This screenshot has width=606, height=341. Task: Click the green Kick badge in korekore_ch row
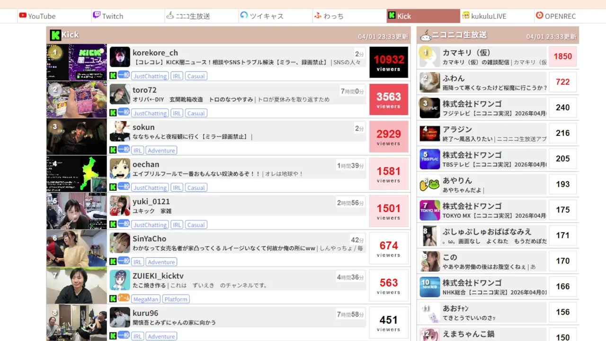113,76
